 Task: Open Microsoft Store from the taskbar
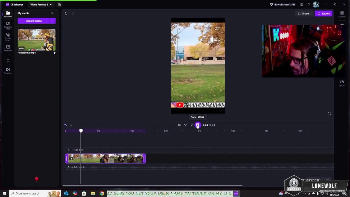click(84, 193)
